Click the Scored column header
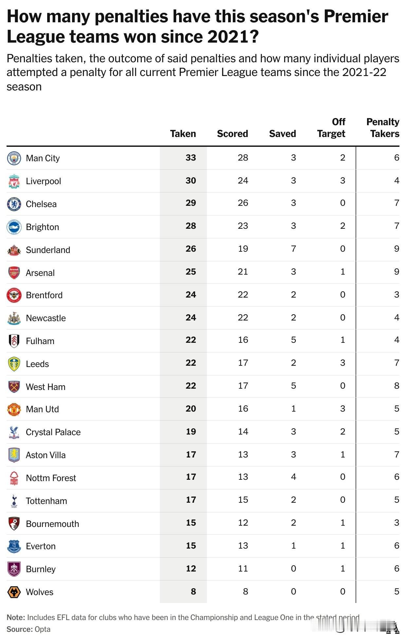The width and height of the screenshot is (406, 641). (x=232, y=134)
